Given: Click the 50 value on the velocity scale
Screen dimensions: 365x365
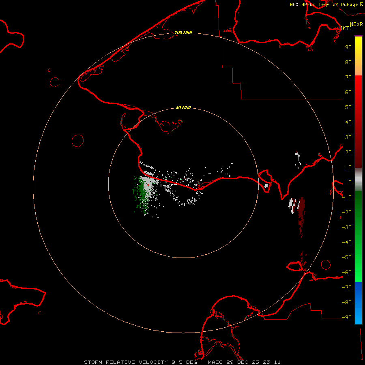Looking at the screenshot, I should click(x=348, y=107).
